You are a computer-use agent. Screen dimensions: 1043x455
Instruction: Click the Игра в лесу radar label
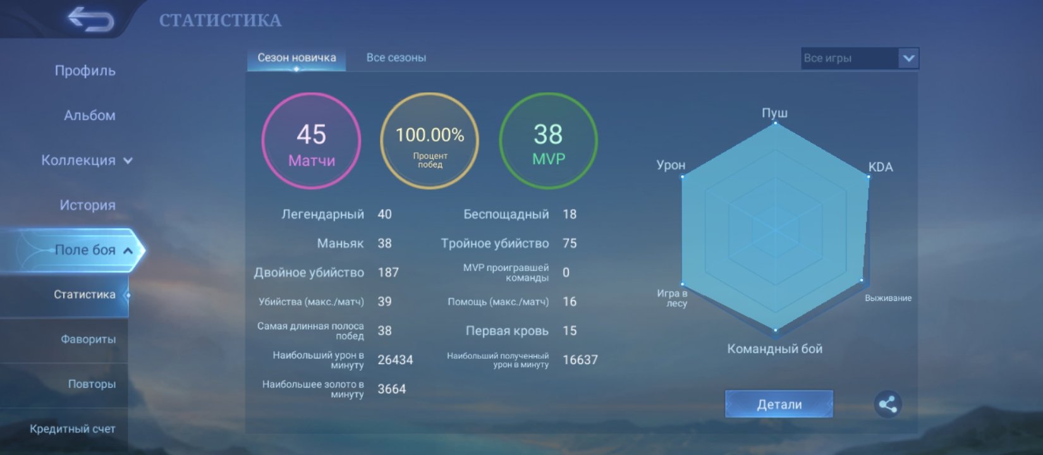click(x=673, y=298)
